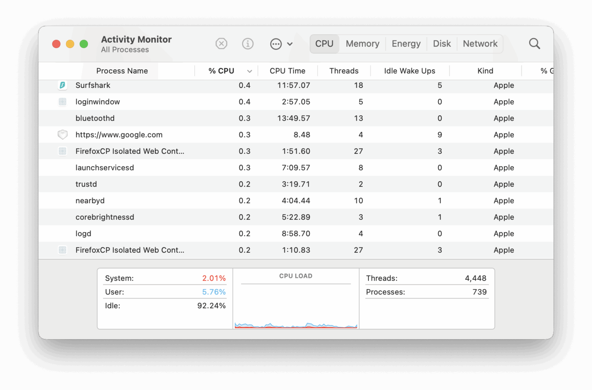Switch to the Network tab
This screenshot has width=592, height=390.
(480, 44)
